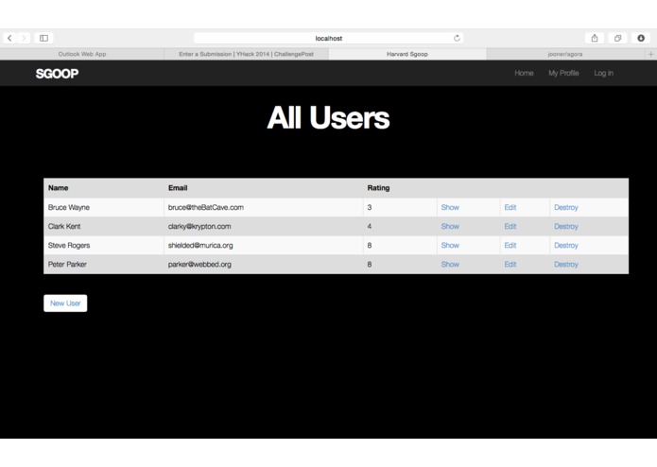
Task: Click Log in in the navbar
Action: coord(603,73)
